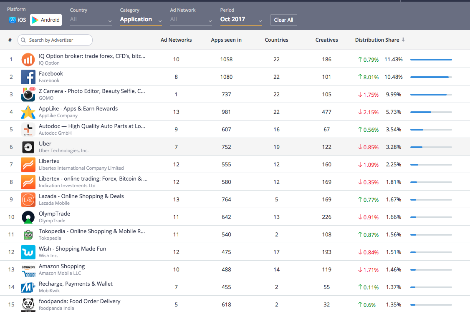Click 1.35% share for foodpanda
Image resolution: width=470 pixels, height=314 pixels.
pos(393,304)
